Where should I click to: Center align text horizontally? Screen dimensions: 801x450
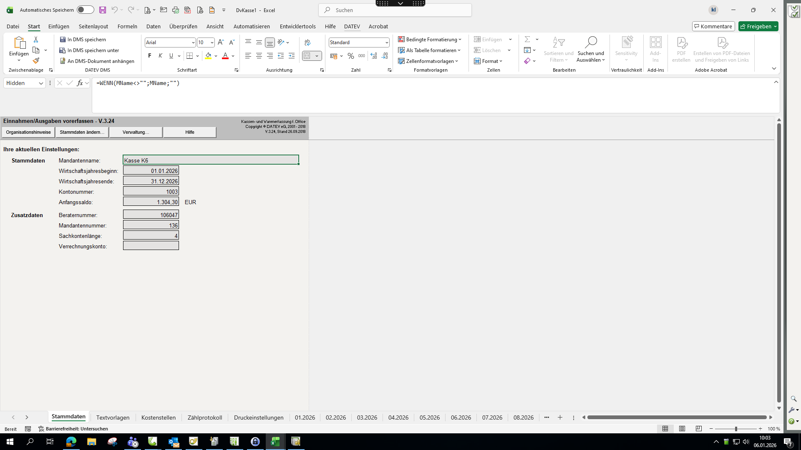click(259, 56)
